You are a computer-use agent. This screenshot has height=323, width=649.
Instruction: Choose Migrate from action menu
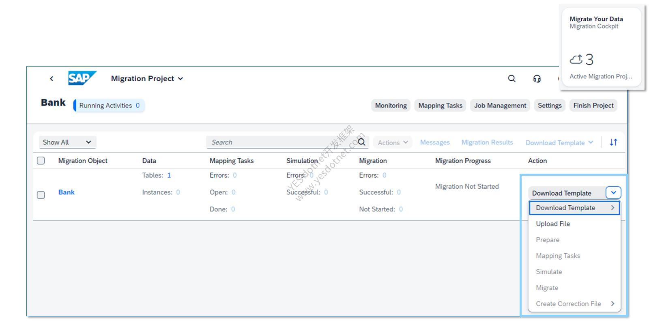point(574,288)
